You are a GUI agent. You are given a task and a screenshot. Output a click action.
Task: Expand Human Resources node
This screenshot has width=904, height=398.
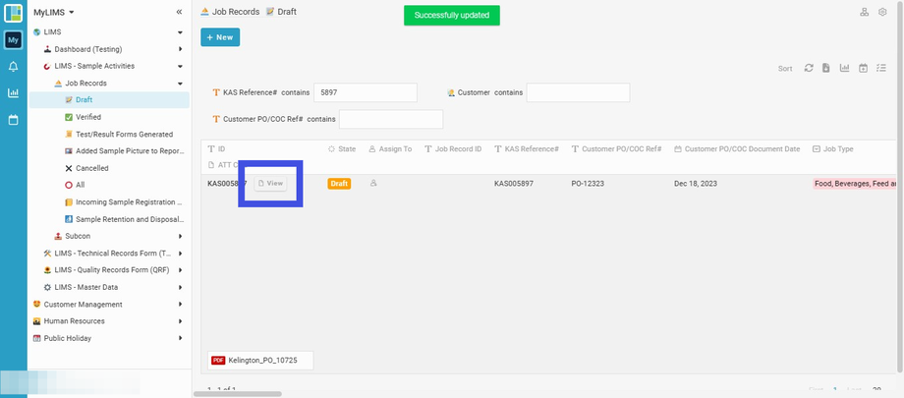click(180, 321)
